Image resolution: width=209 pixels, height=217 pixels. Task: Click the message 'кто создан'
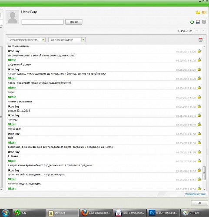14,129
